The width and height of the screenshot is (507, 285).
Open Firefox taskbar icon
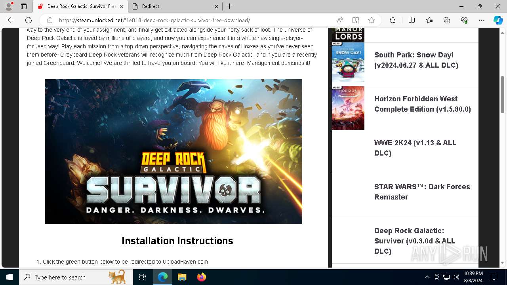[x=201, y=277]
